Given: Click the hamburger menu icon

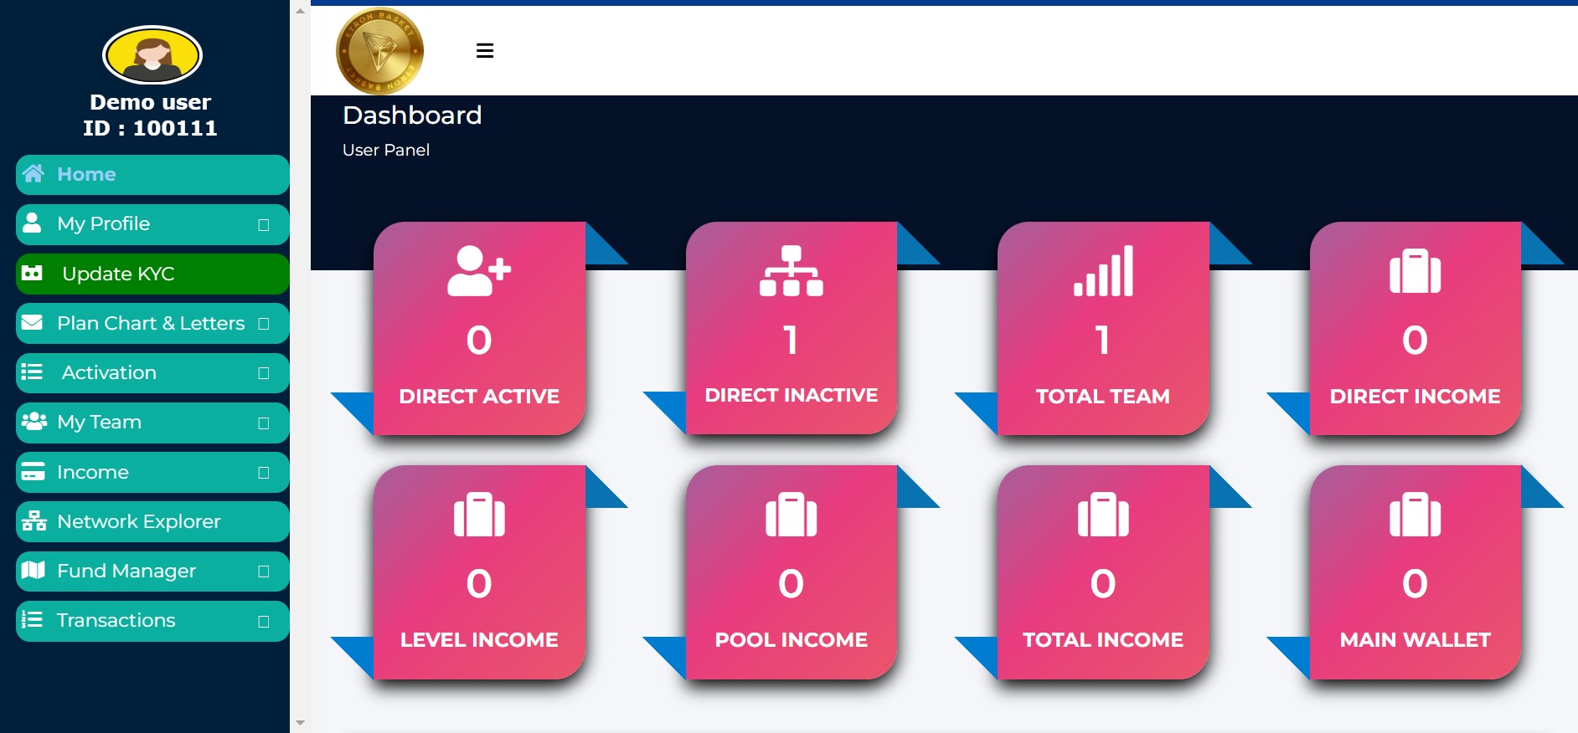Looking at the screenshot, I should 484,51.
